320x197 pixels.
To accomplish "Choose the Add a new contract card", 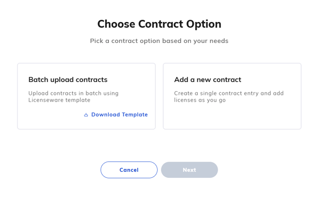I will click(232, 96).
